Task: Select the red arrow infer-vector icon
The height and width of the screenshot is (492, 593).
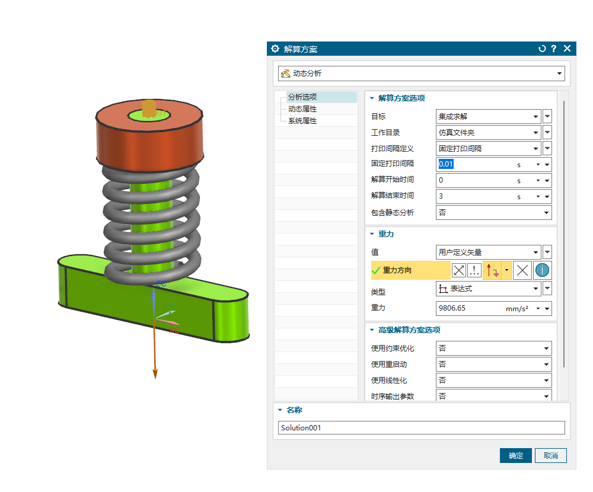Action: [x=492, y=271]
